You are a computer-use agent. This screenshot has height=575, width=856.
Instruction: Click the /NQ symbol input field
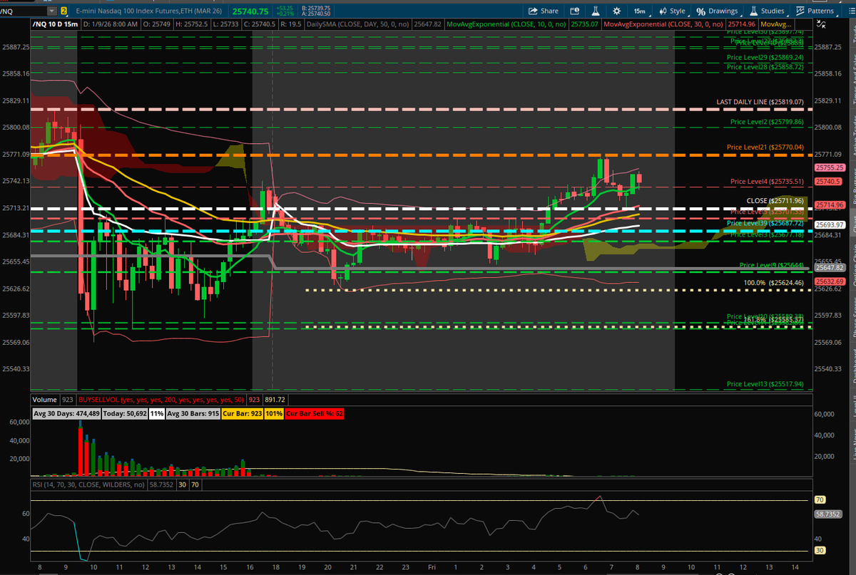click(x=23, y=11)
